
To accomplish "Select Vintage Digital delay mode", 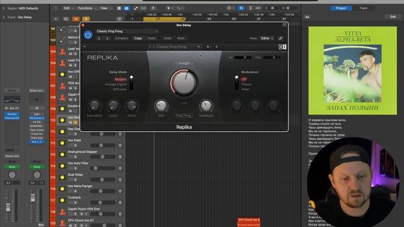I will pyautogui.click(x=116, y=84).
